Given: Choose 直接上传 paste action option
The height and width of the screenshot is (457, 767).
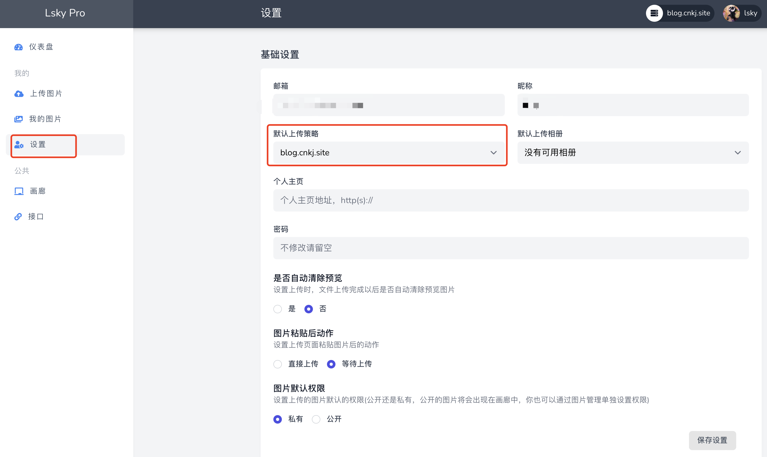Looking at the screenshot, I should click(x=277, y=364).
